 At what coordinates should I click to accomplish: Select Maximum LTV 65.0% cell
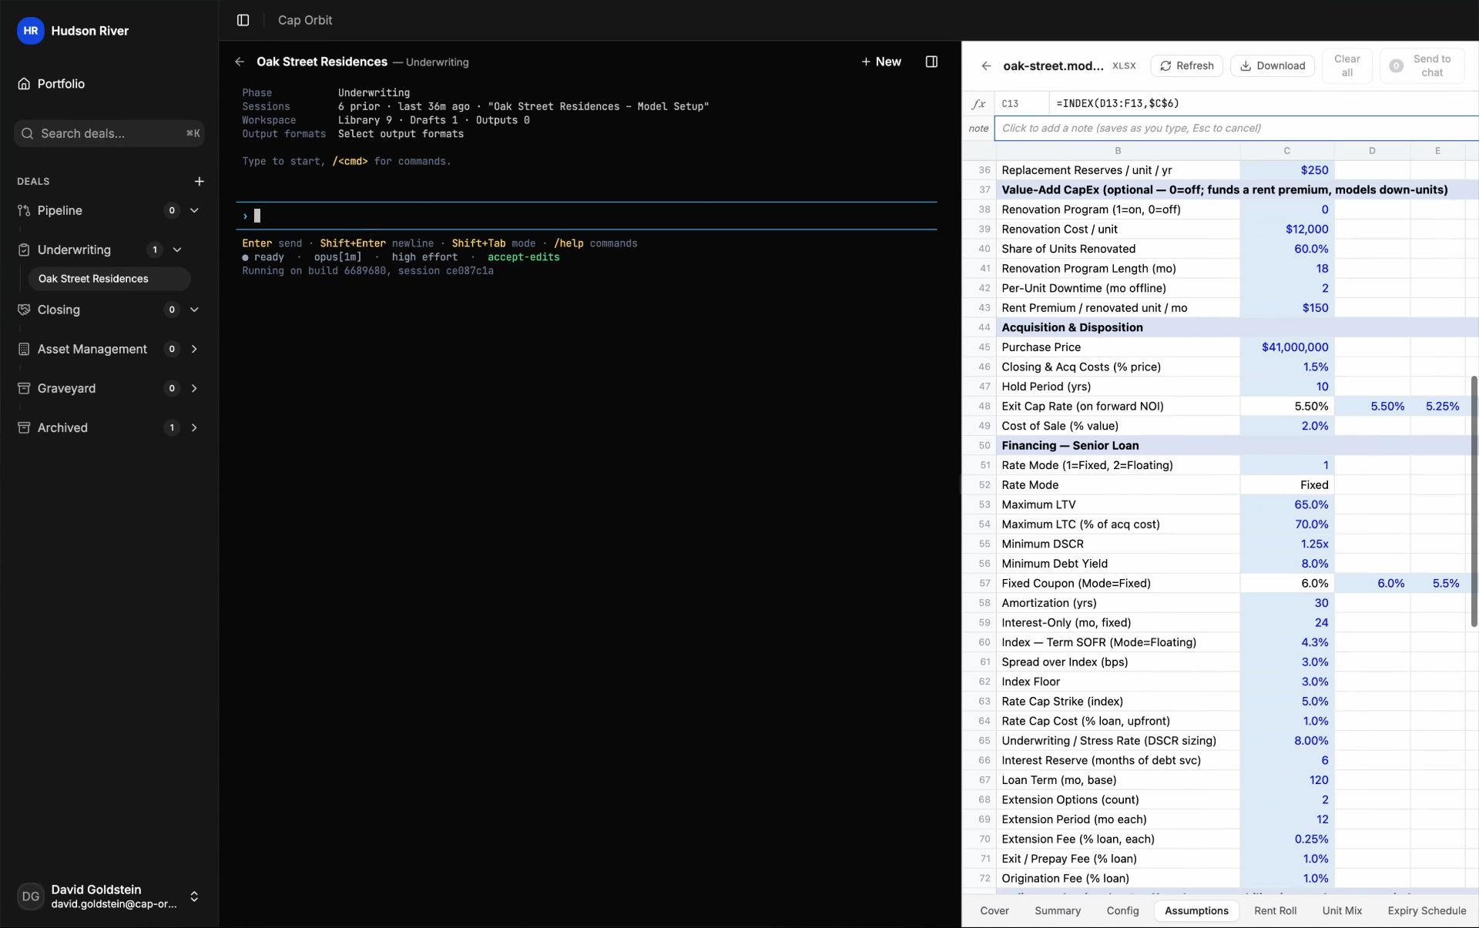pos(1286,504)
